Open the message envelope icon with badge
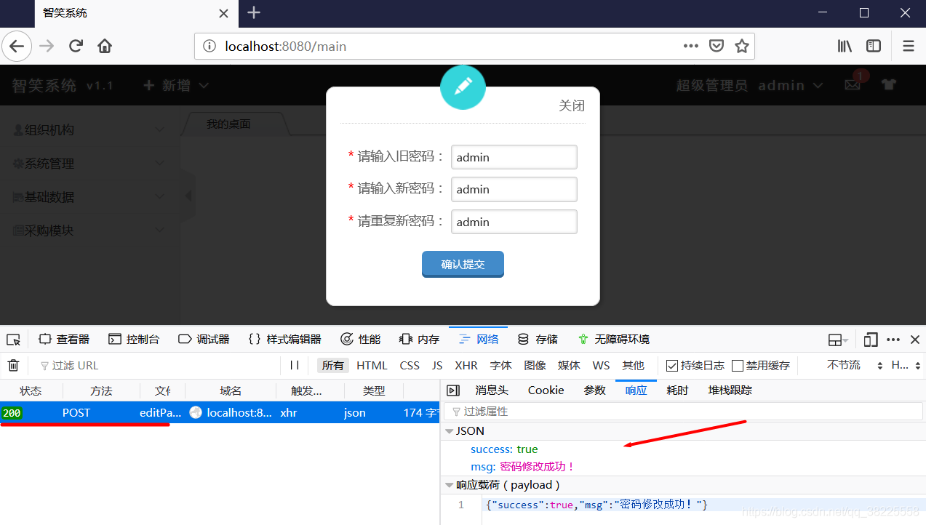The width and height of the screenshot is (926, 525). click(x=853, y=85)
